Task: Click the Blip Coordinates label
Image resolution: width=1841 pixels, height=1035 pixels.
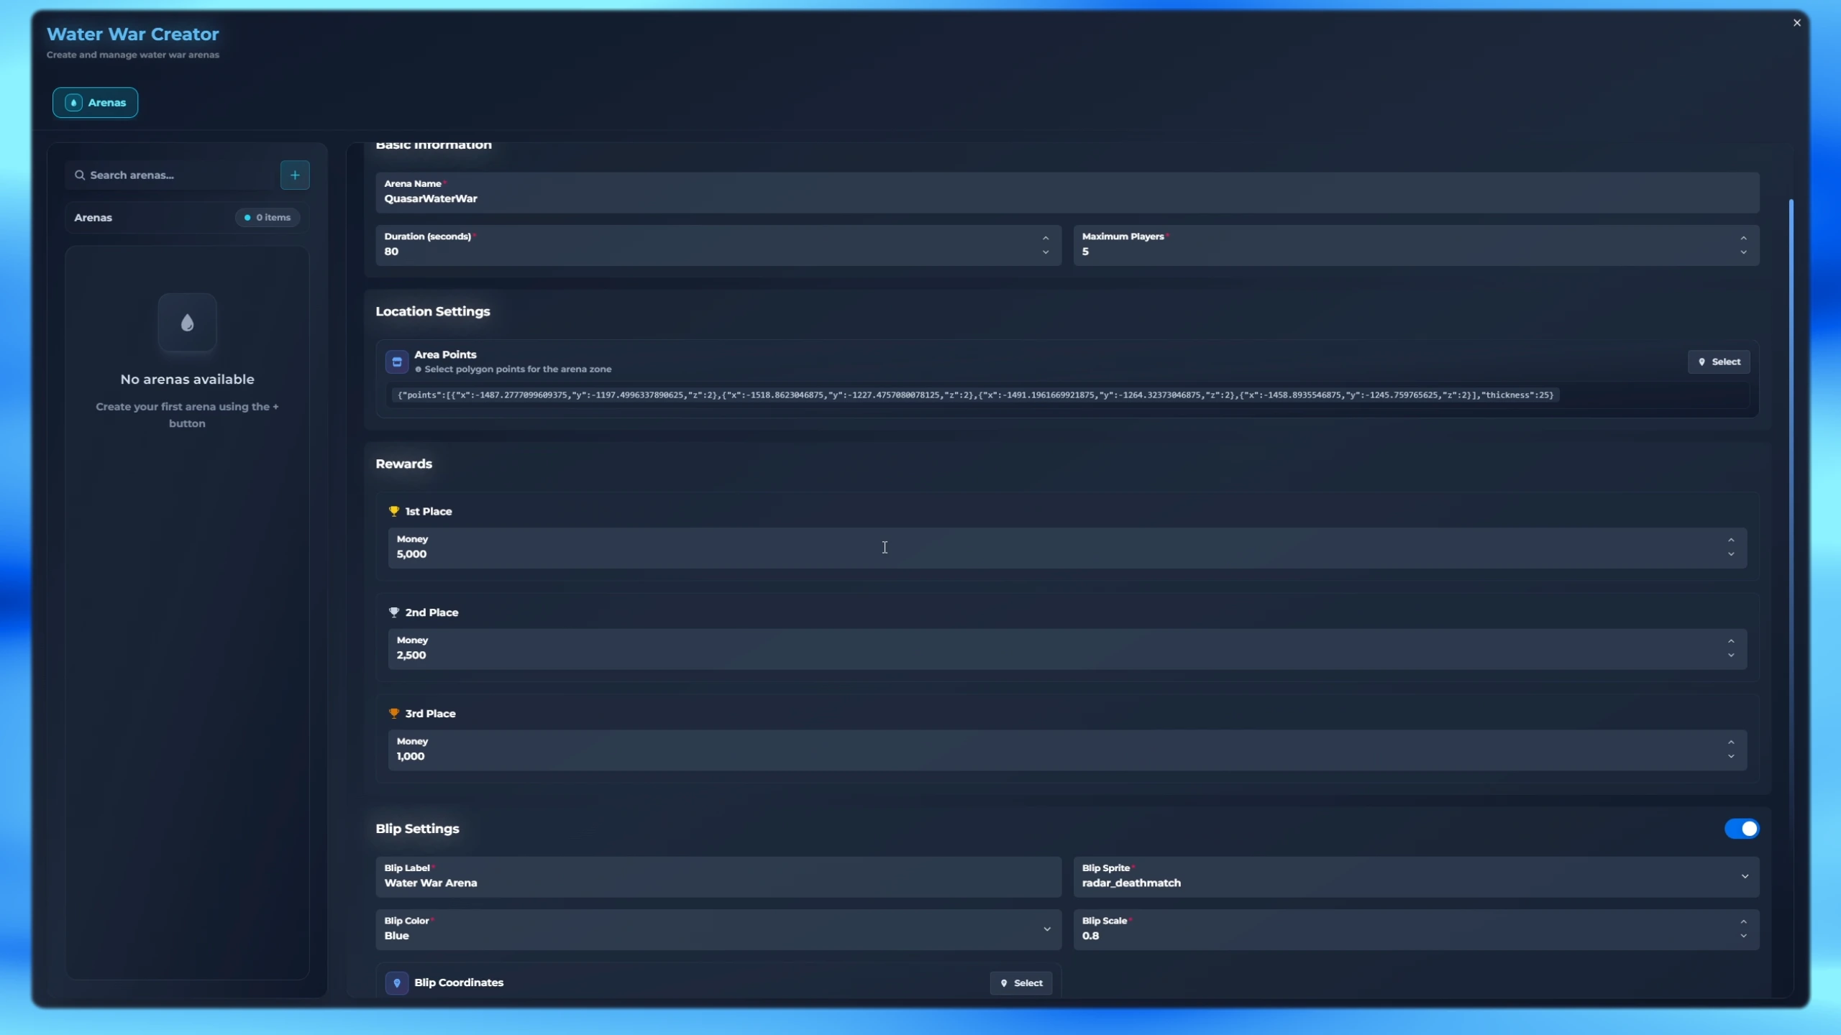Action: tap(459, 983)
